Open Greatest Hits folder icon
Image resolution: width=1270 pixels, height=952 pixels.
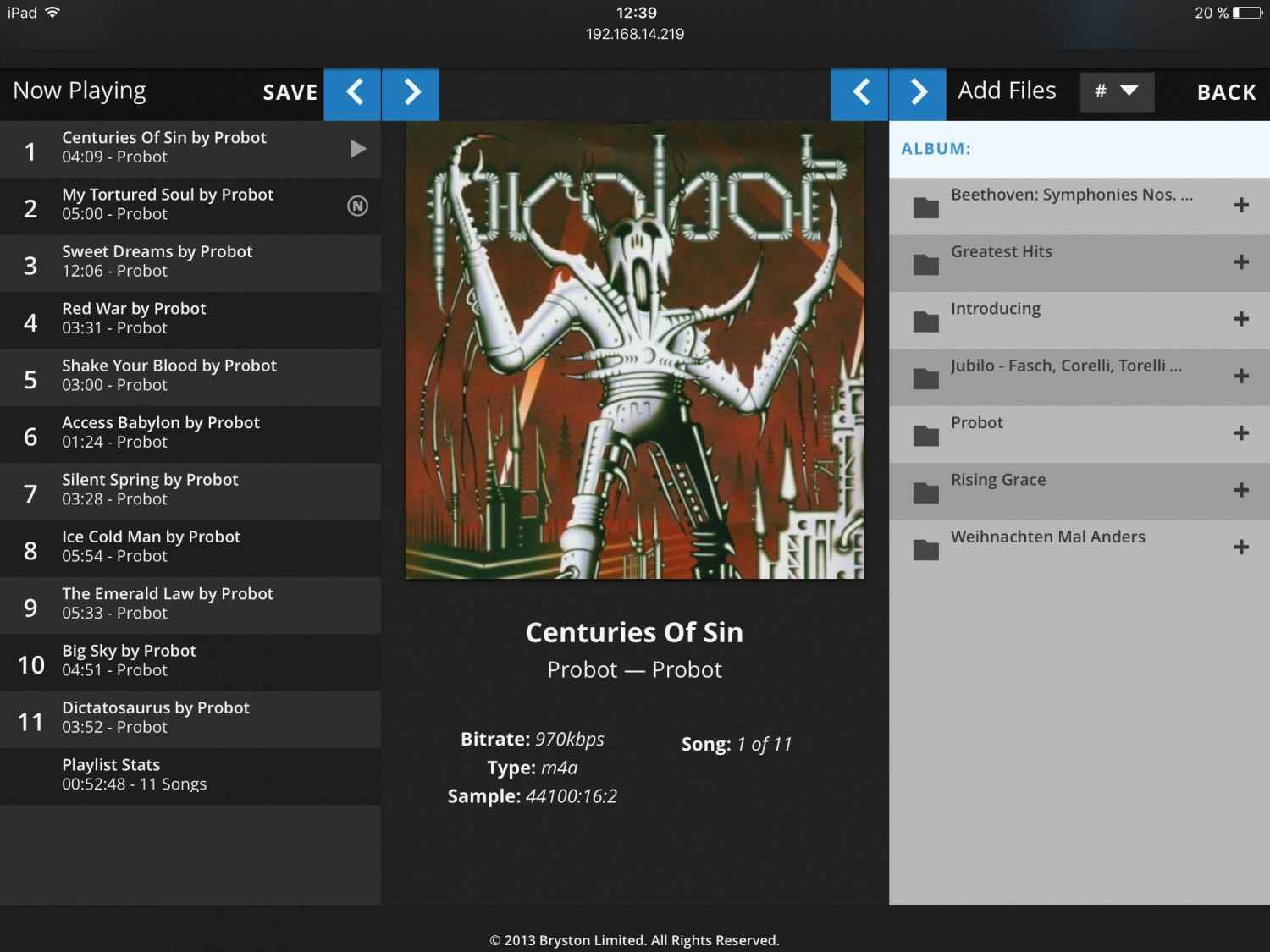926,264
